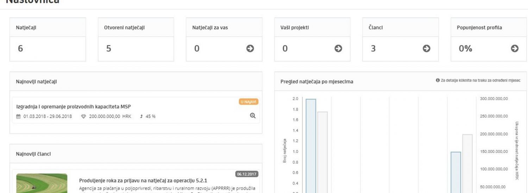Click calendar icon beside 01.03.2018 - 29.06.2018
528x193 pixels.
click(x=19, y=117)
